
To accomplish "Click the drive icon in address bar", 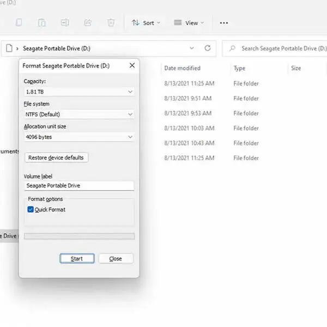I will point(9,49).
